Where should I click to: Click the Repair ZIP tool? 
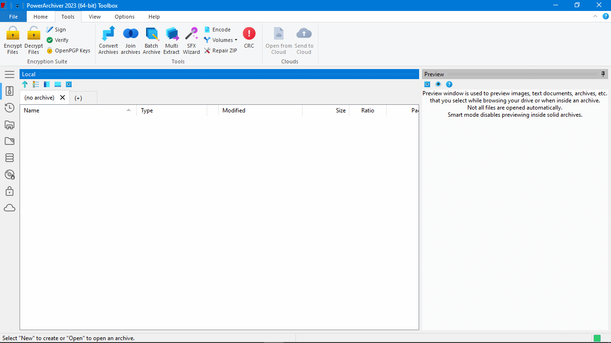(x=221, y=50)
